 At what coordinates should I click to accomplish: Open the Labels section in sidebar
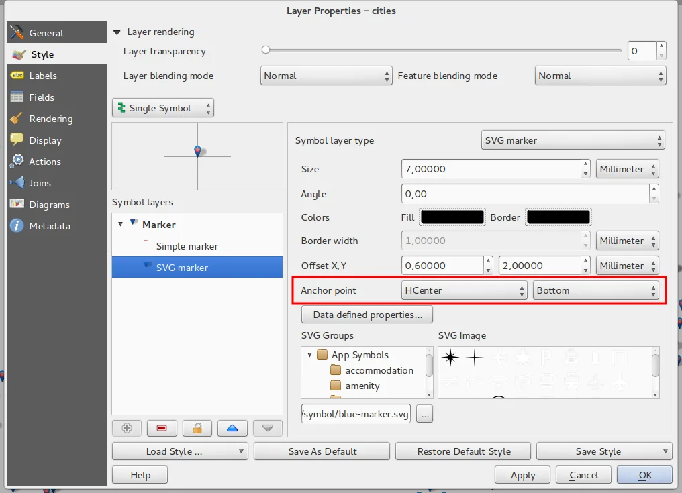43,76
